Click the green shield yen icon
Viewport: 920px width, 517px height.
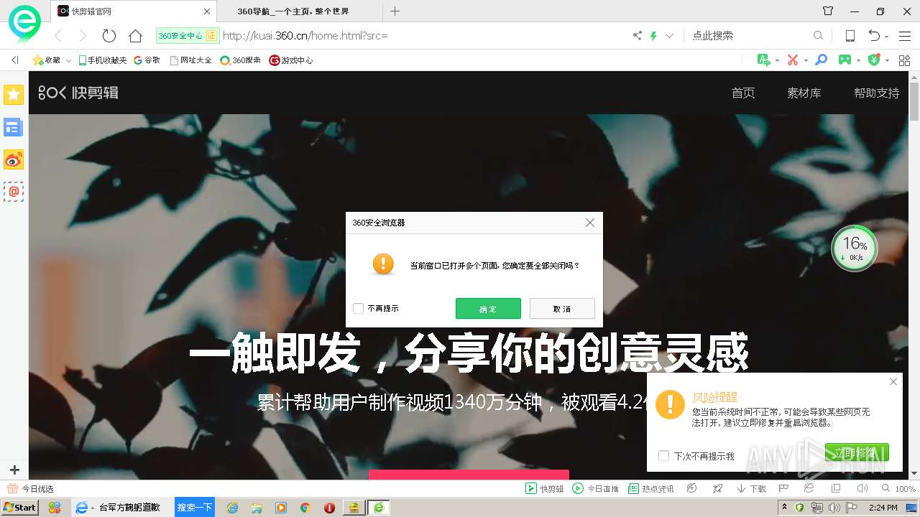click(874, 60)
